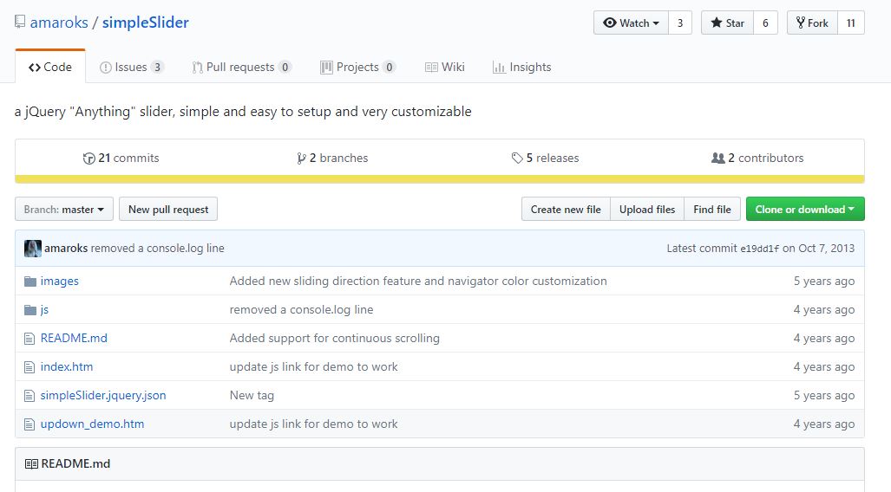View the watchers count 3
This screenshot has width=891, height=492.
(x=680, y=23)
